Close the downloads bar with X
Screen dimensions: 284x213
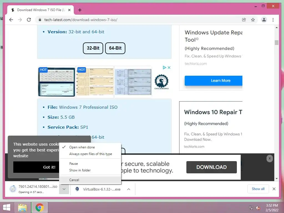point(274,189)
